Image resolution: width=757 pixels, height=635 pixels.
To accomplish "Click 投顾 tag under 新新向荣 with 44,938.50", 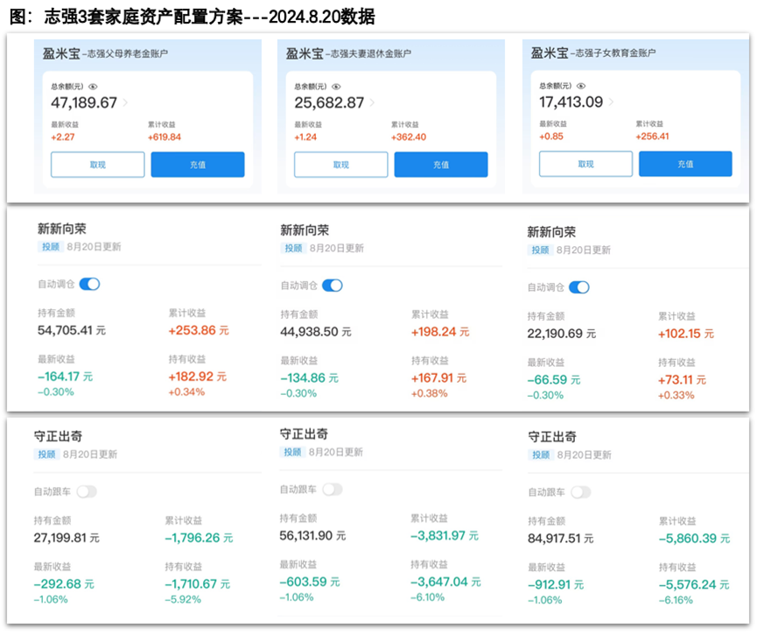I will coord(293,249).
